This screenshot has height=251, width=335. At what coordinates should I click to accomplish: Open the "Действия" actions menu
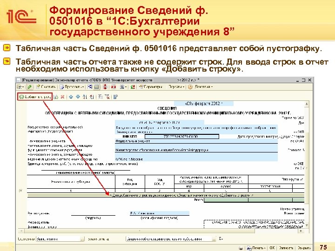(x=204, y=87)
